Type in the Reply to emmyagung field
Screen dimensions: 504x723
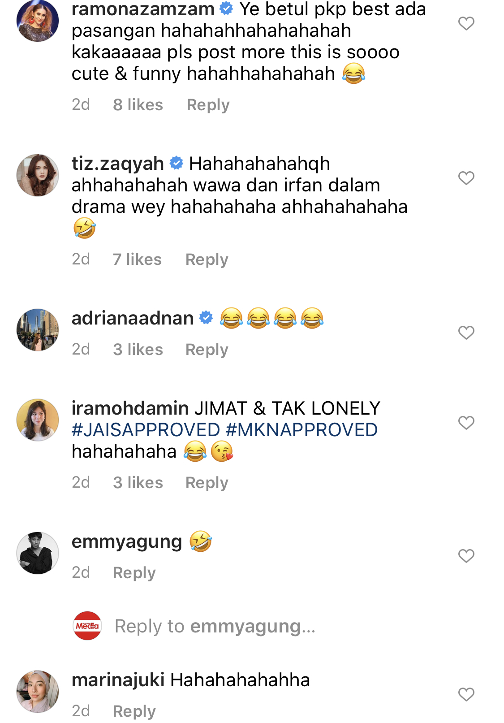coord(215,626)
